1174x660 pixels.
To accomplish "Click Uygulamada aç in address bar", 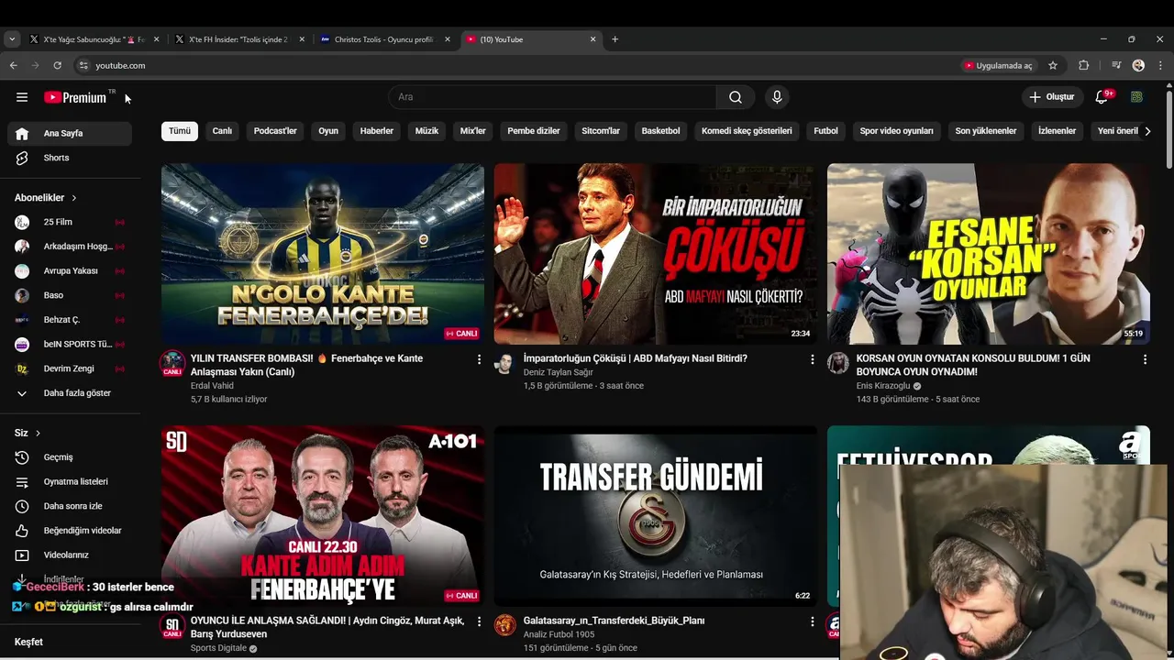I will tap(998, 65).
